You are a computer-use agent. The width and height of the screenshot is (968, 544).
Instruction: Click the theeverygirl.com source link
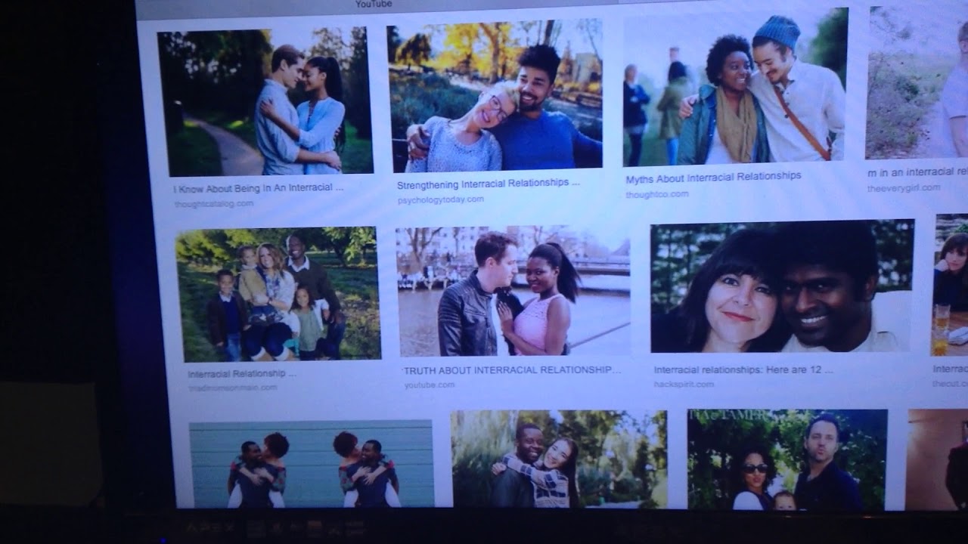pyautogui.click(x=904, y=188)
